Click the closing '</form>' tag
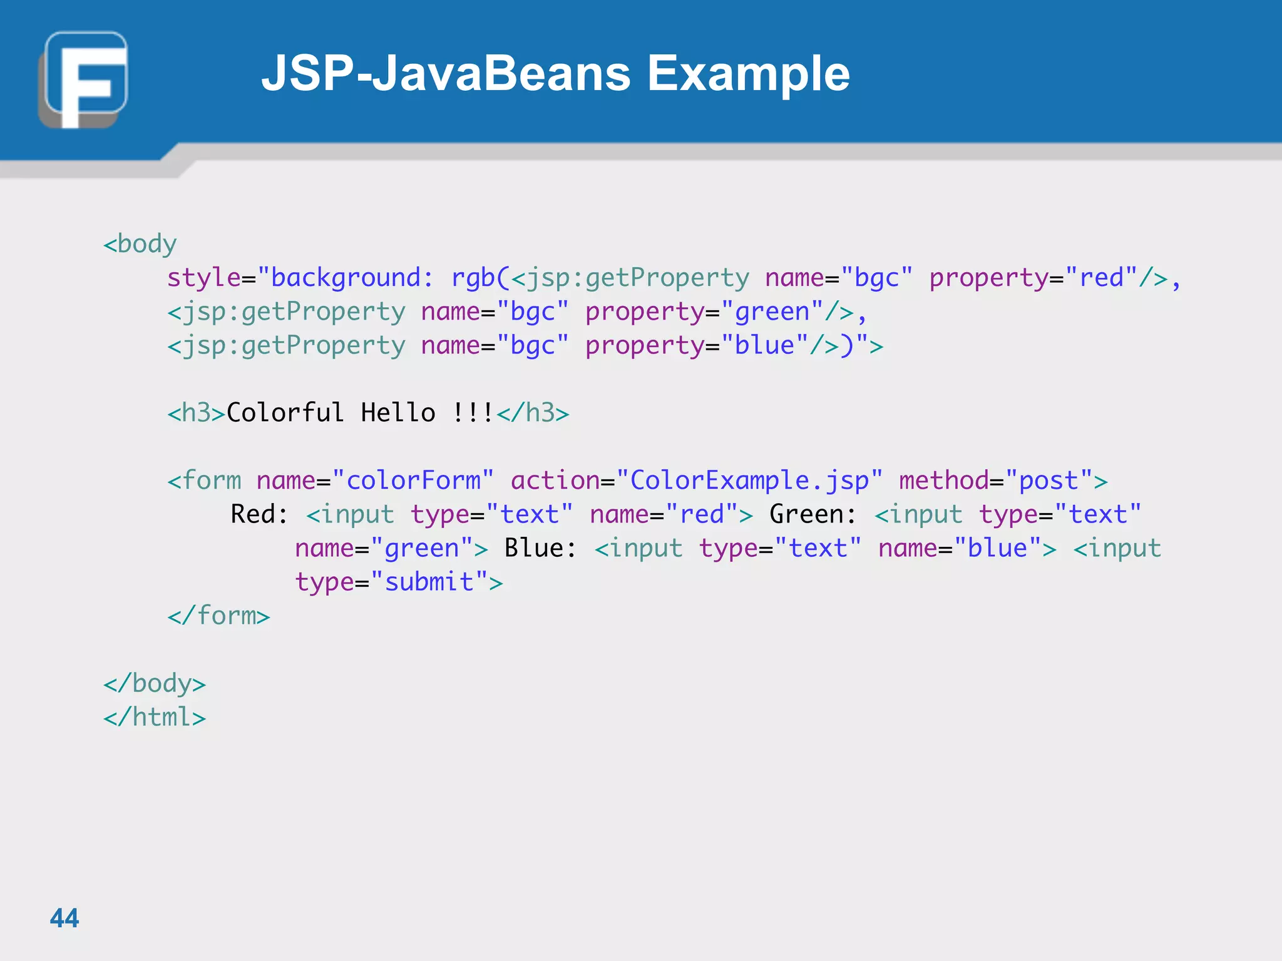This screenshot has width=1282, height=961. [218, 615]
